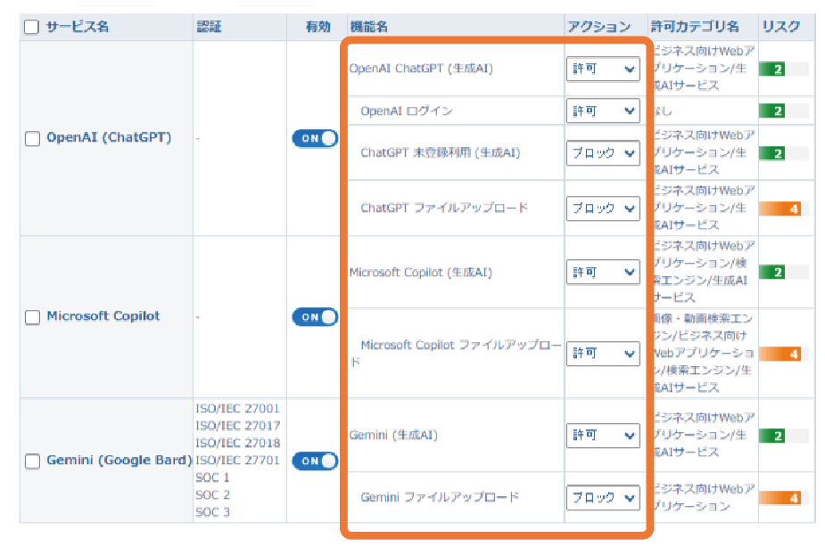Check the select-all checkbox beside サービス名
The height and width of the screenshot is (554, 825).
pos(31,27)
